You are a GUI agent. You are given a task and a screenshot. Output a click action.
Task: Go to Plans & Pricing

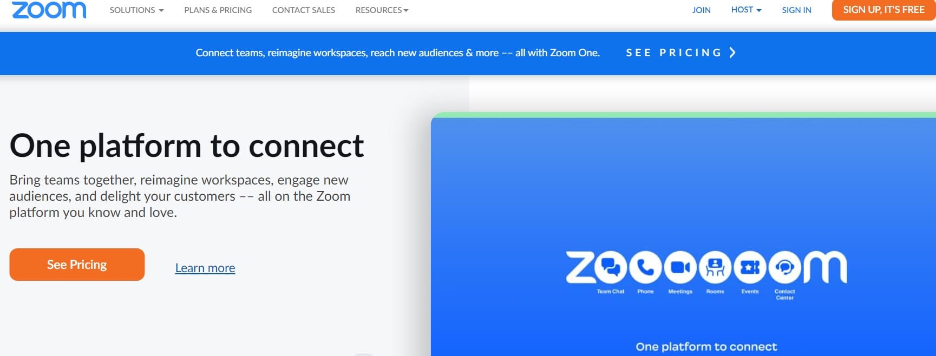tap(218, 10)
